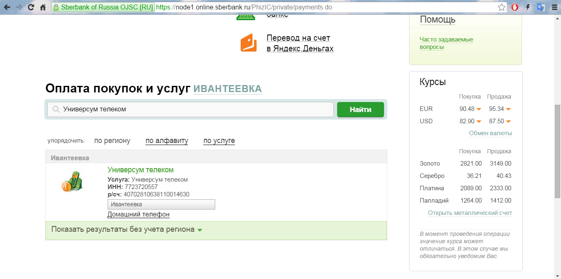Click the browser forward arrow
This screenshot has height=279, width=561.
pos(19,7)
